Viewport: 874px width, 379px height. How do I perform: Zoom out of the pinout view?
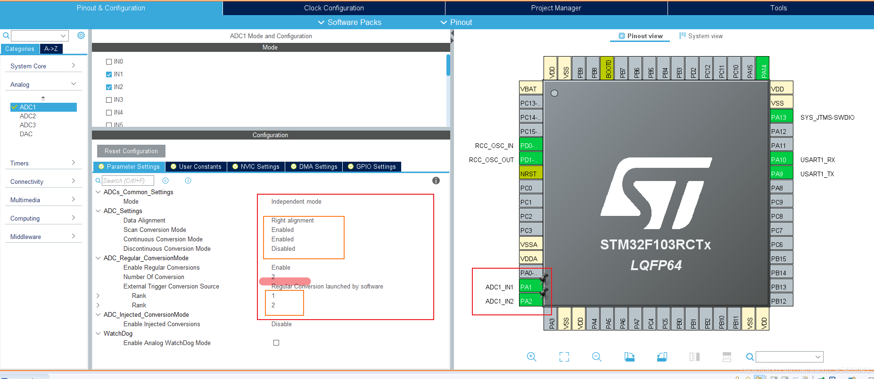pyautogui.click(x=596, y=357)
